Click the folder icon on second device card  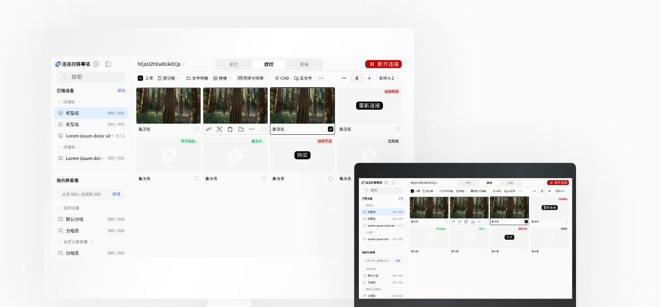(x=241, y=129)
